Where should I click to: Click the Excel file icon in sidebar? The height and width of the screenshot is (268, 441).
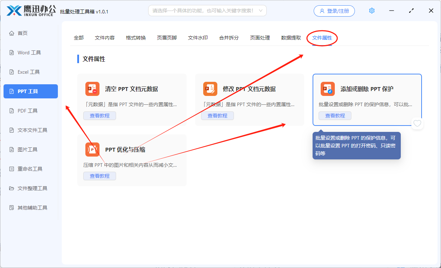point(12,72)
